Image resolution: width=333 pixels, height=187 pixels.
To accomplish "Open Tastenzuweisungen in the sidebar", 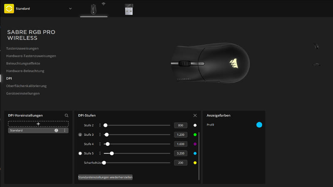I will tap(22, 48).
